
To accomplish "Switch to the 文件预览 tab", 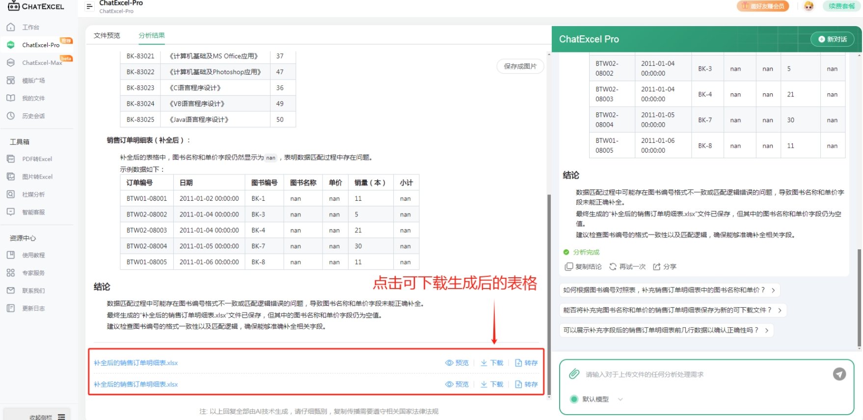I will (x=107, y=35).
